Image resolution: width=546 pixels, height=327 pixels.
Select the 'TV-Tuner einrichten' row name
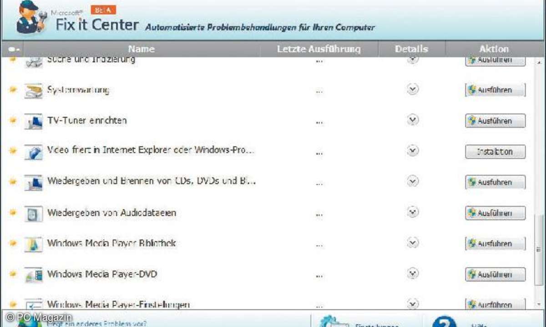pyautogui.click(x=87, y=121)
